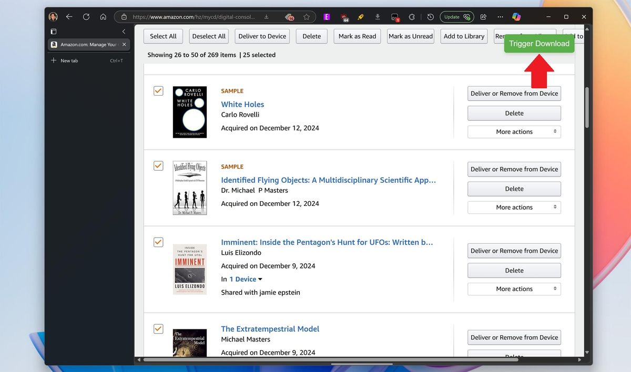Click Add to Library button
This screenshot has width=631, height=372.
464,36
